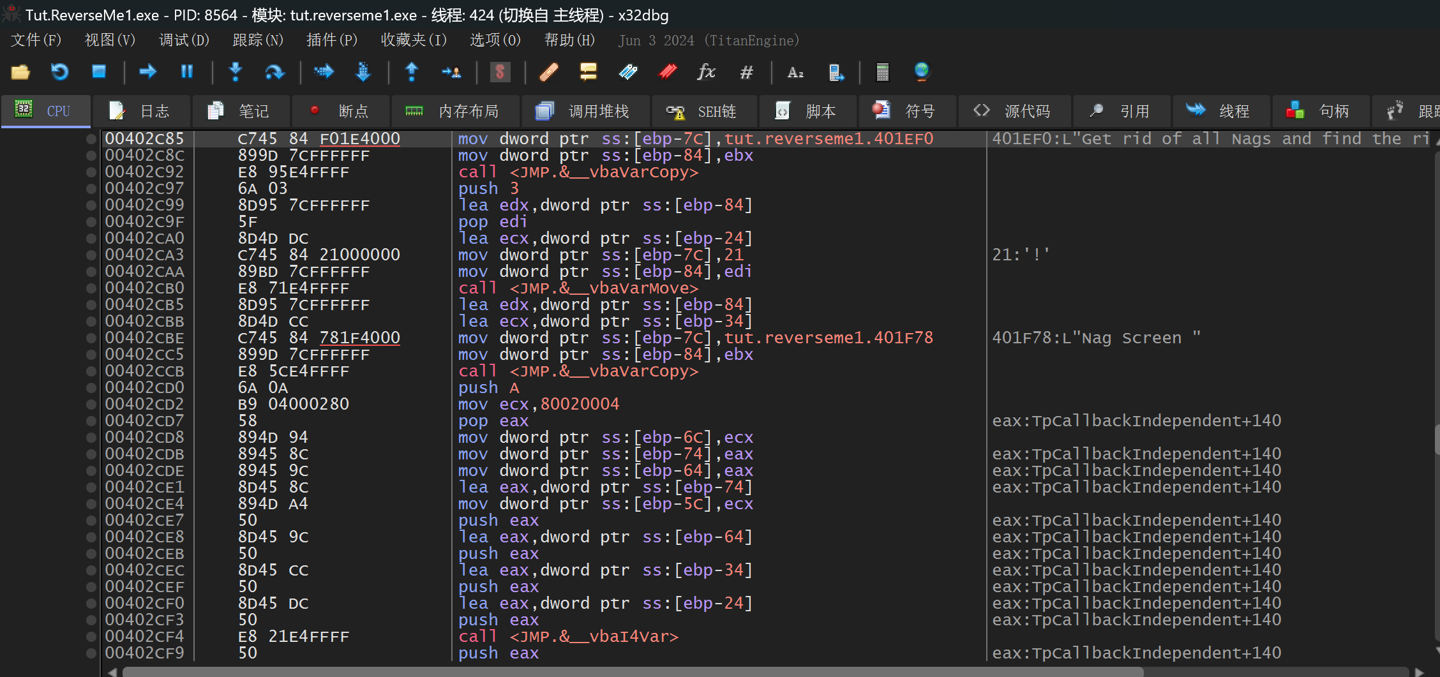This screenshot has height=677, width=1440.
Task: Click the Step Over icon
Action: pos(274,72)
